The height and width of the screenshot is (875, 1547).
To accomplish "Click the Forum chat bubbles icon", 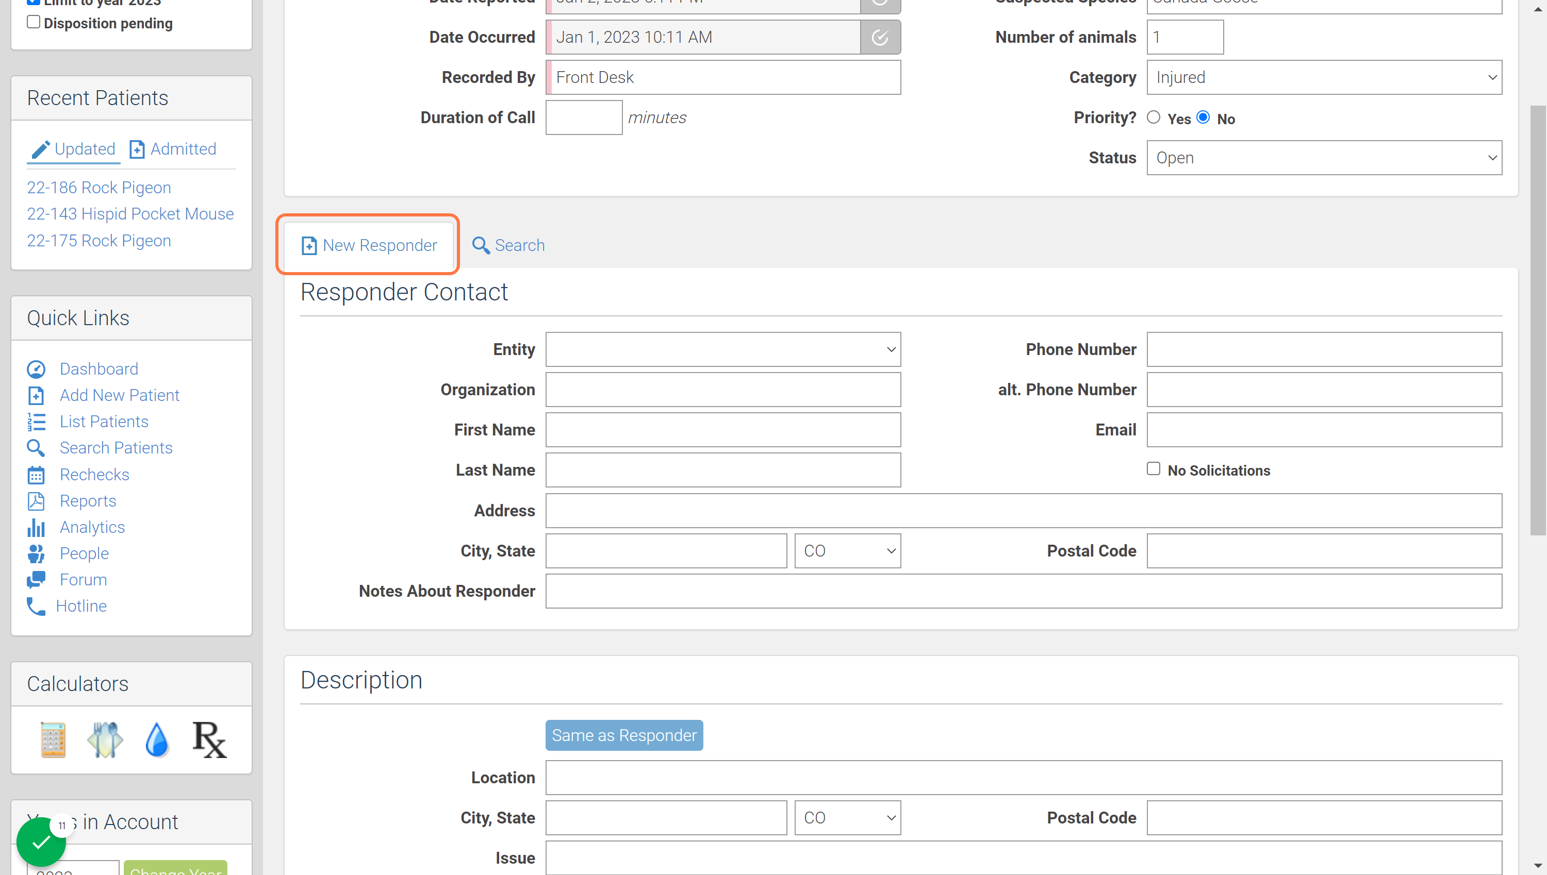I will point(36,580).
